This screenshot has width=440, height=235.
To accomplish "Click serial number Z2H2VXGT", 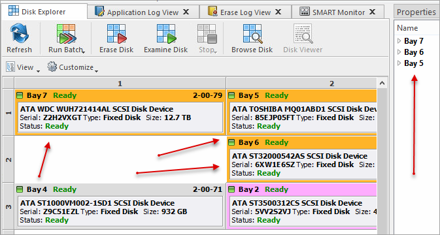I will (62, 117).
